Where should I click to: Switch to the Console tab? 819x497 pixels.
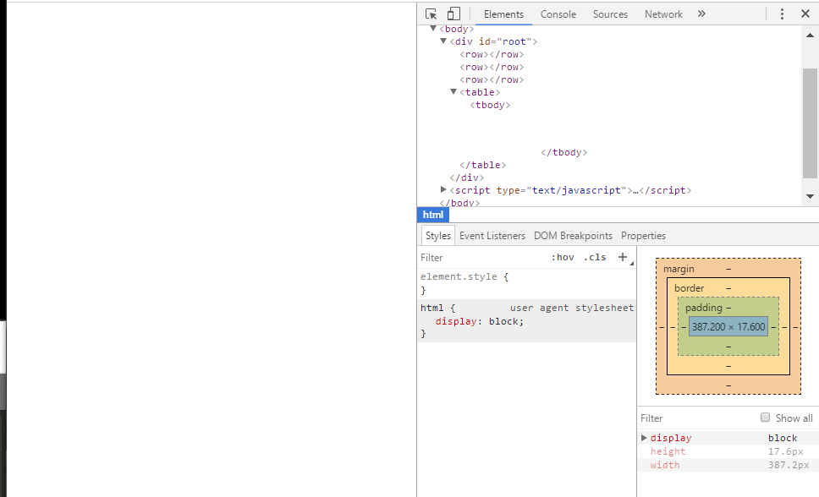pos(558,14)
